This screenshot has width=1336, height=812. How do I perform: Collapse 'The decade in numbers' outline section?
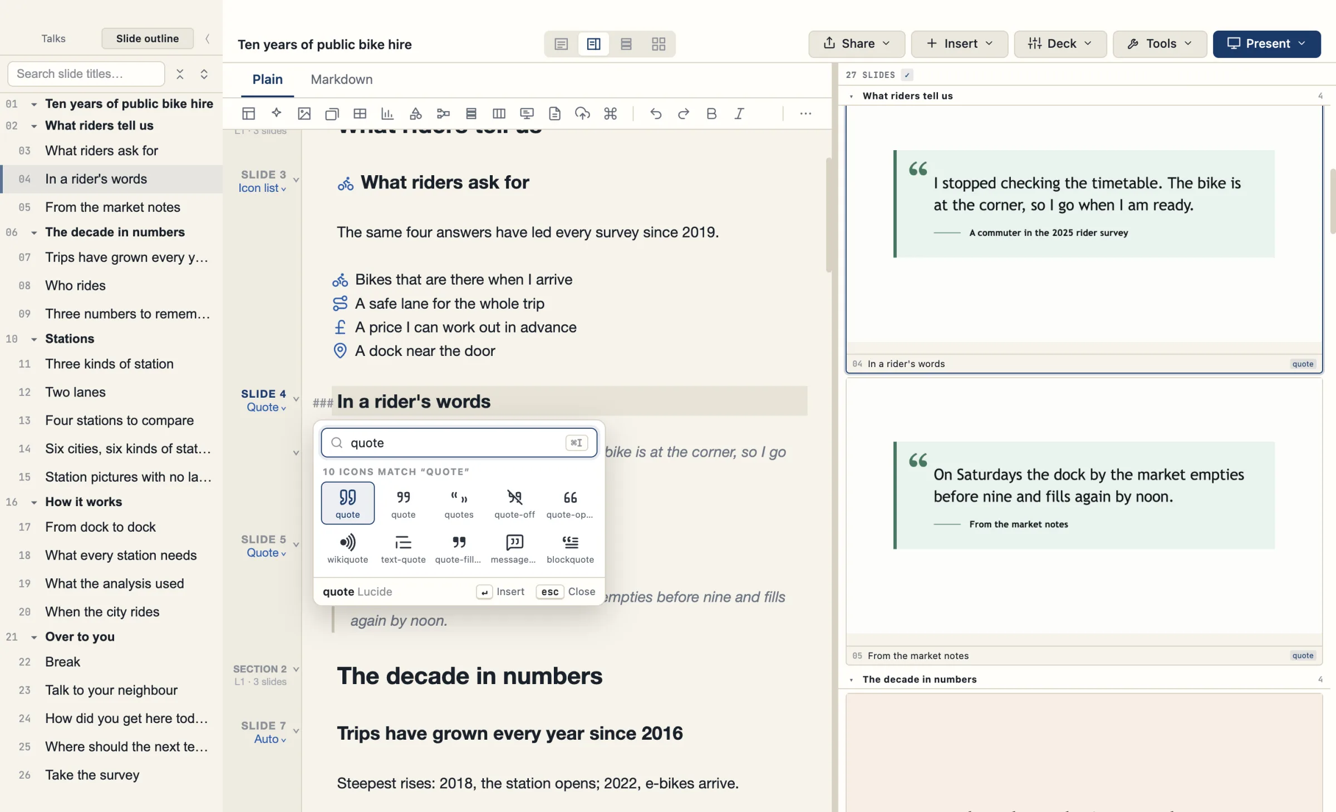pos(34,232)
